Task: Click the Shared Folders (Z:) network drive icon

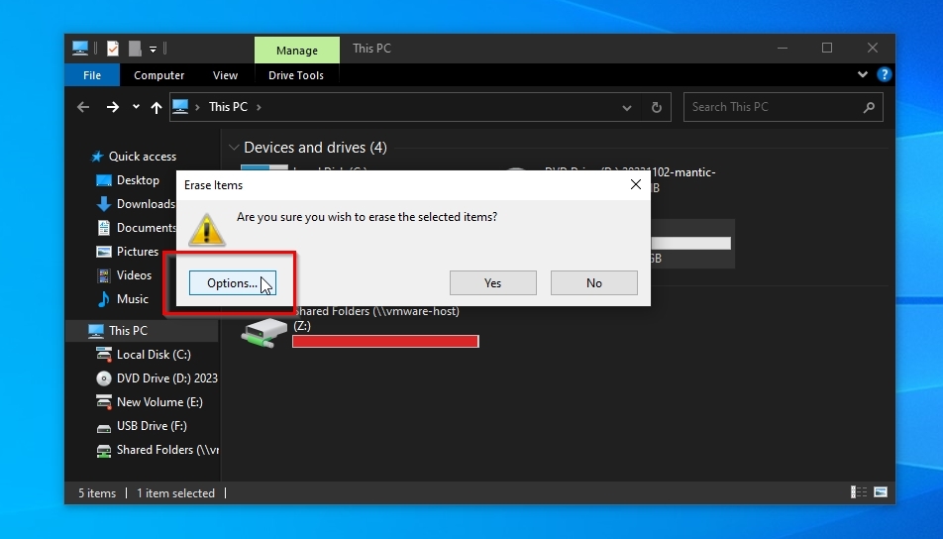Action: point(263,332)
